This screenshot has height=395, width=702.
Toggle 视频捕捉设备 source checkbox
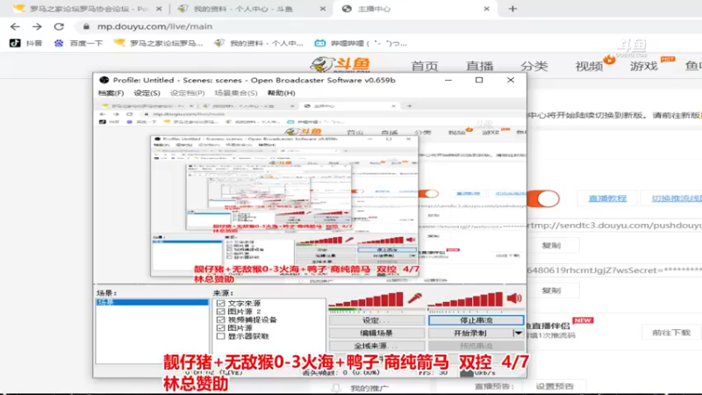221,320
